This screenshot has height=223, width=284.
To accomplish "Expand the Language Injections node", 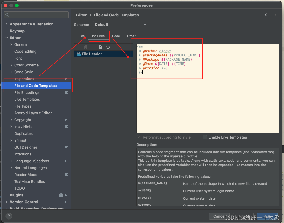I will [x=11, y=161].
